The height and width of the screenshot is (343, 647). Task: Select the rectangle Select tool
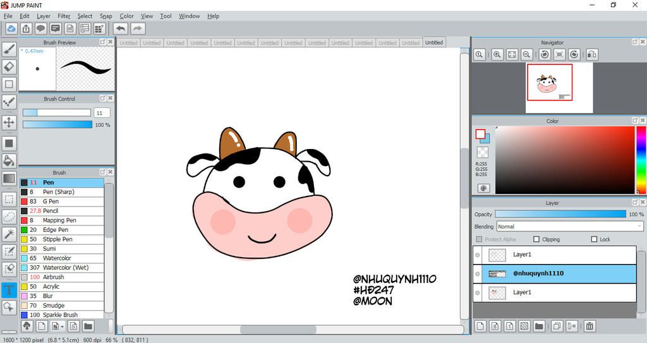9,200
